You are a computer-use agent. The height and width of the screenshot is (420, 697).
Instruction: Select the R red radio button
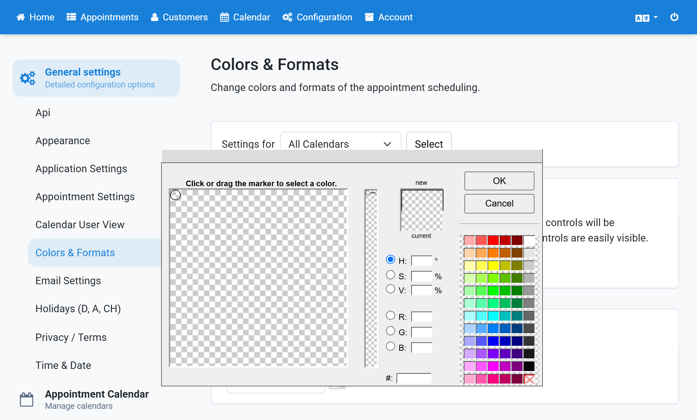click(x=391, y=315)
